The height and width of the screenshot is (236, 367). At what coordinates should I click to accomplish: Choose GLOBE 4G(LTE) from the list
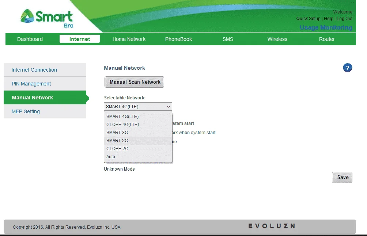coord(138,125)
